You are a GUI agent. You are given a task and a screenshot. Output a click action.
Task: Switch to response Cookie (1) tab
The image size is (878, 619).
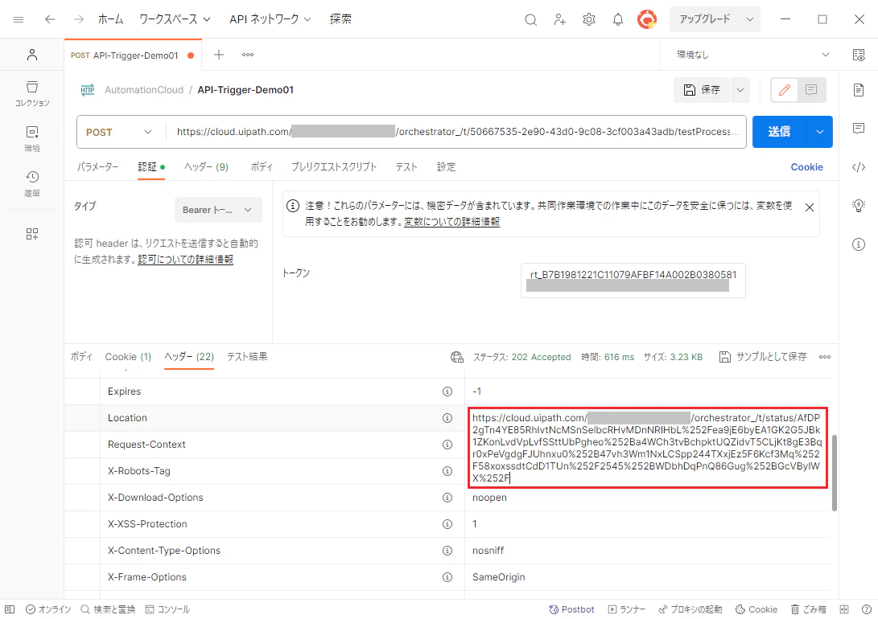click(128, 357)
